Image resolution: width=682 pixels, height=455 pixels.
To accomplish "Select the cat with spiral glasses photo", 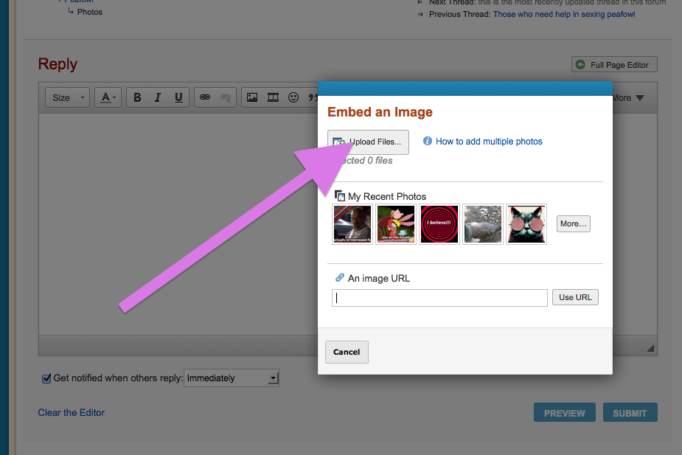I will 526,224.
